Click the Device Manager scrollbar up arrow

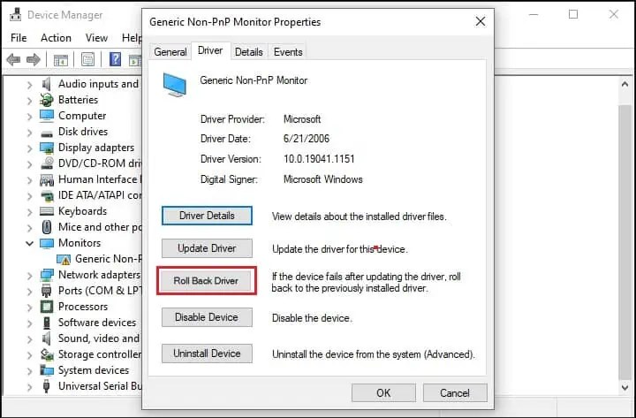click(625, 85)
